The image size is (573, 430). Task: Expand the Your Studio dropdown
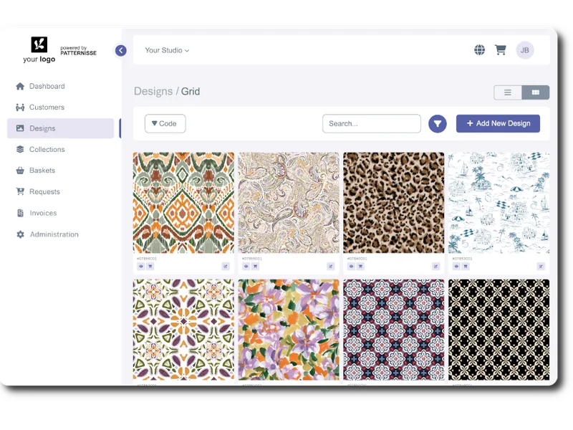point(167,50)
